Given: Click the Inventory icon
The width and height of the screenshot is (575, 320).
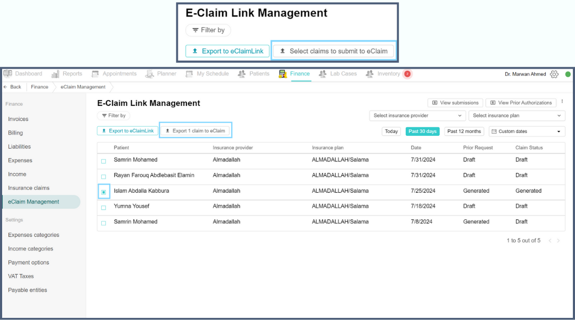Looking at the screenshot, I should 369,74.
